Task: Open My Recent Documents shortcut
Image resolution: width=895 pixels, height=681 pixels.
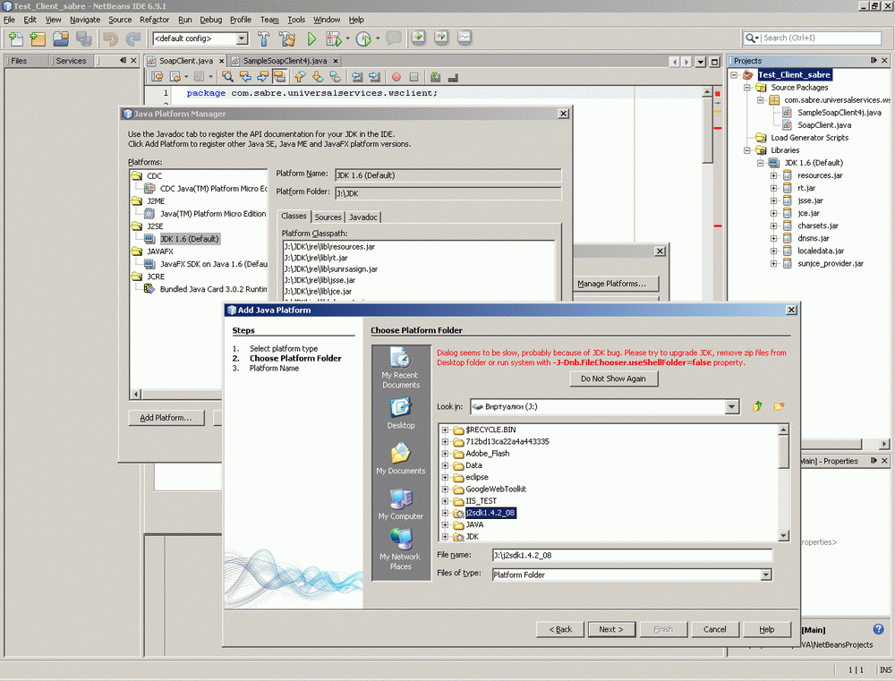Action: coord(401,368)
